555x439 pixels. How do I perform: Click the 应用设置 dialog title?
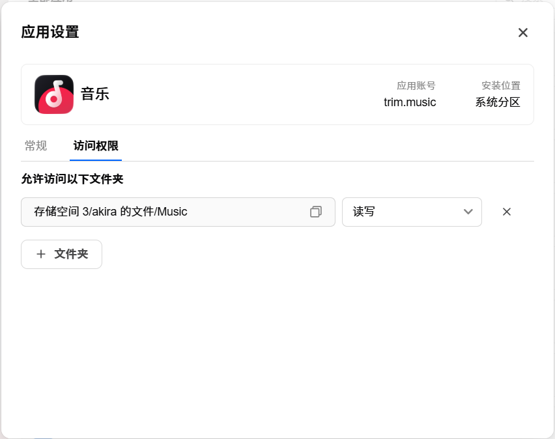pos(50,32)
